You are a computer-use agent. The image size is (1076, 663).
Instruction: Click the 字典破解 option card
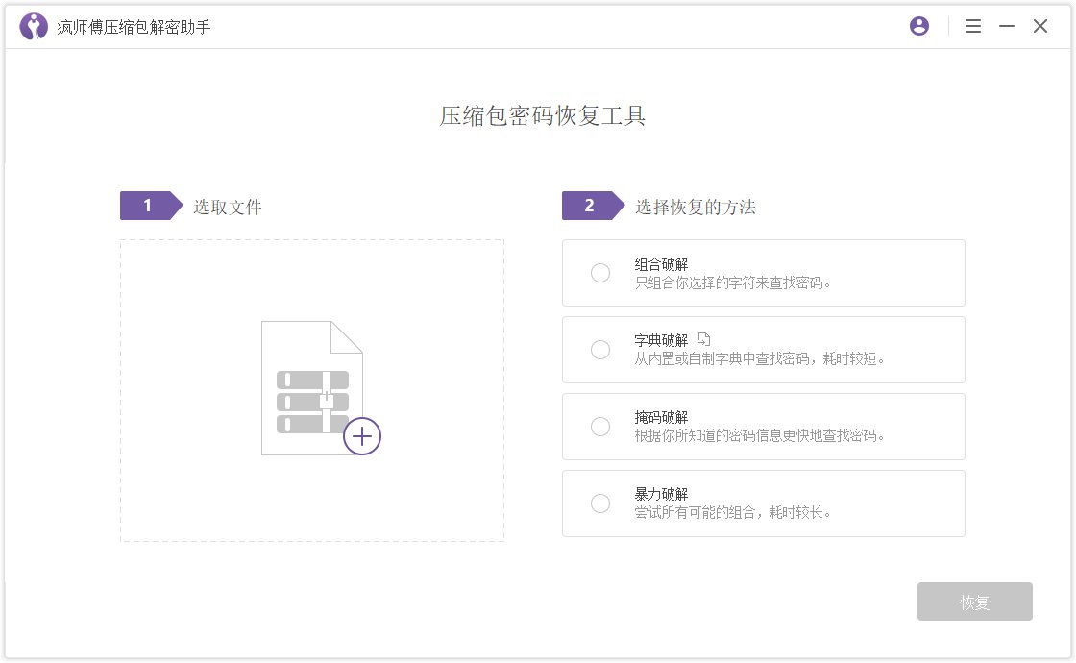click(x=764, y=350)
